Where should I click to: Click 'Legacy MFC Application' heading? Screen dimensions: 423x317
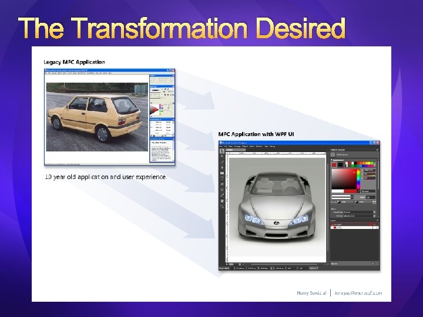(x=74, y=62)
